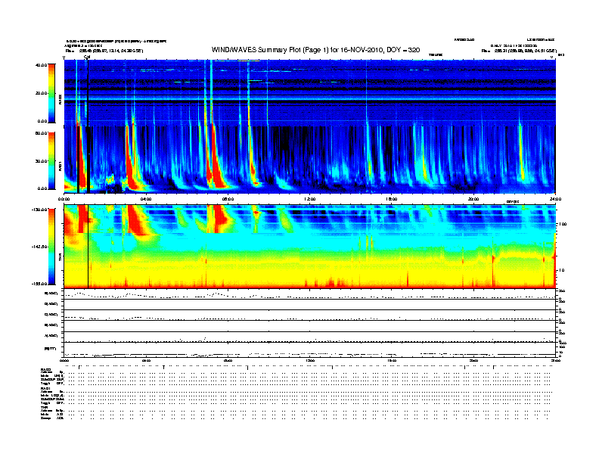This screenshot has width=599, height=463.
Task: Click the RAD2 status heading at bottom left
Action: [46, 368]
